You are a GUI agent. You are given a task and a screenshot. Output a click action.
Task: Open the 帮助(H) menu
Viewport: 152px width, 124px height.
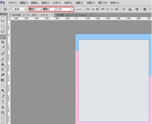[x=115, y=3]
